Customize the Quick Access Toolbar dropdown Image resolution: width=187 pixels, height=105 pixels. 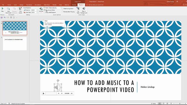17,17
